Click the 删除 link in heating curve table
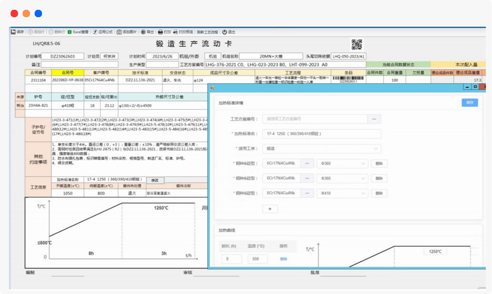492x294 pixels. pos(284,259)
